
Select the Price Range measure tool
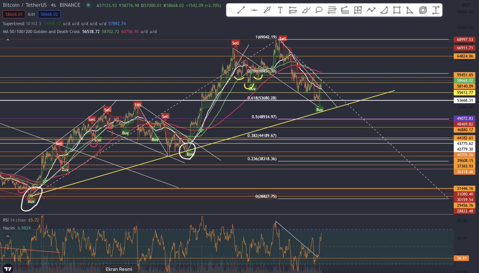[358, 10]
